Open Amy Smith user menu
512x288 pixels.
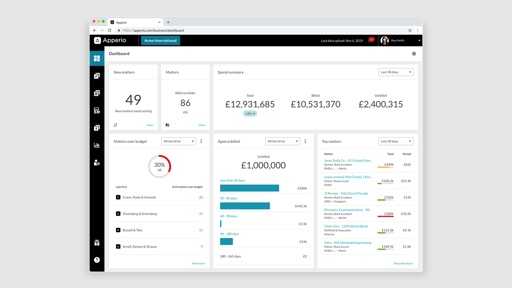click(401, 40)
